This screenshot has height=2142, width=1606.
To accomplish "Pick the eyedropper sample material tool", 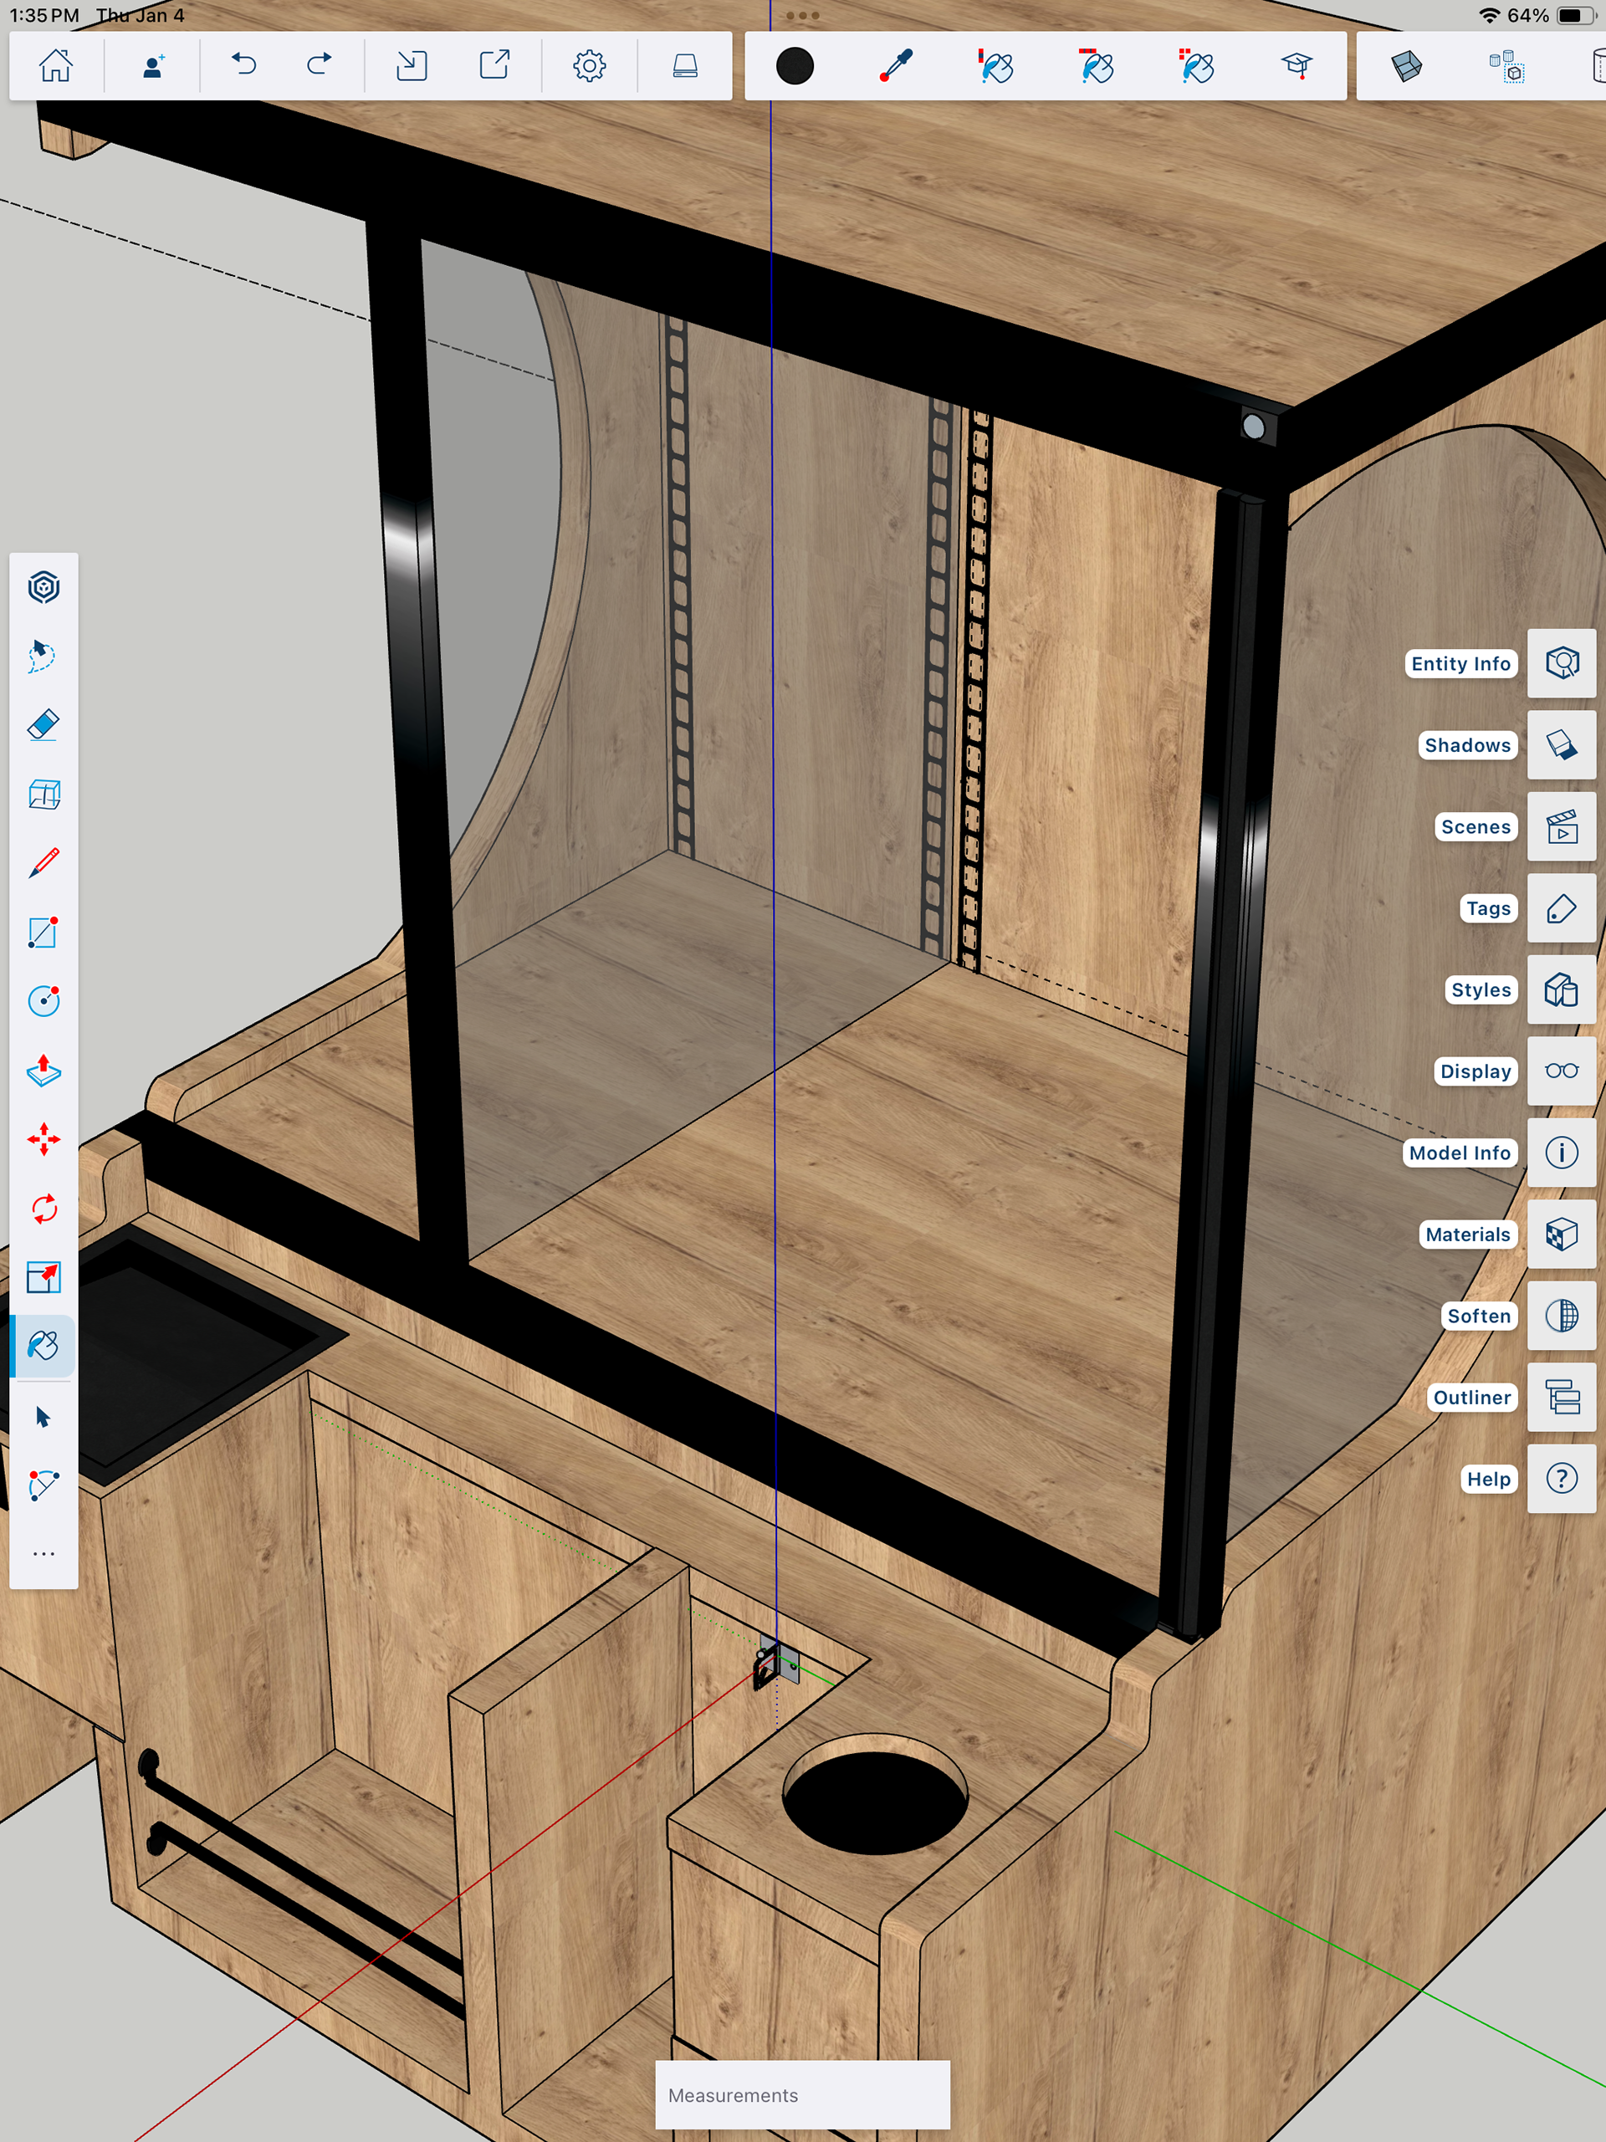I will coord(895,67).
